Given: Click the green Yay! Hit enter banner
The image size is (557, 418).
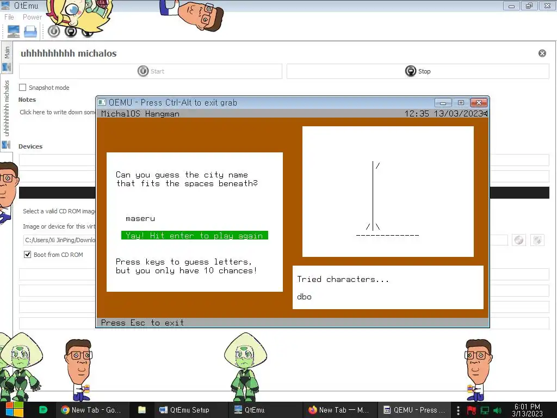Looking at the screenshot, I should (x=195, y=235).
